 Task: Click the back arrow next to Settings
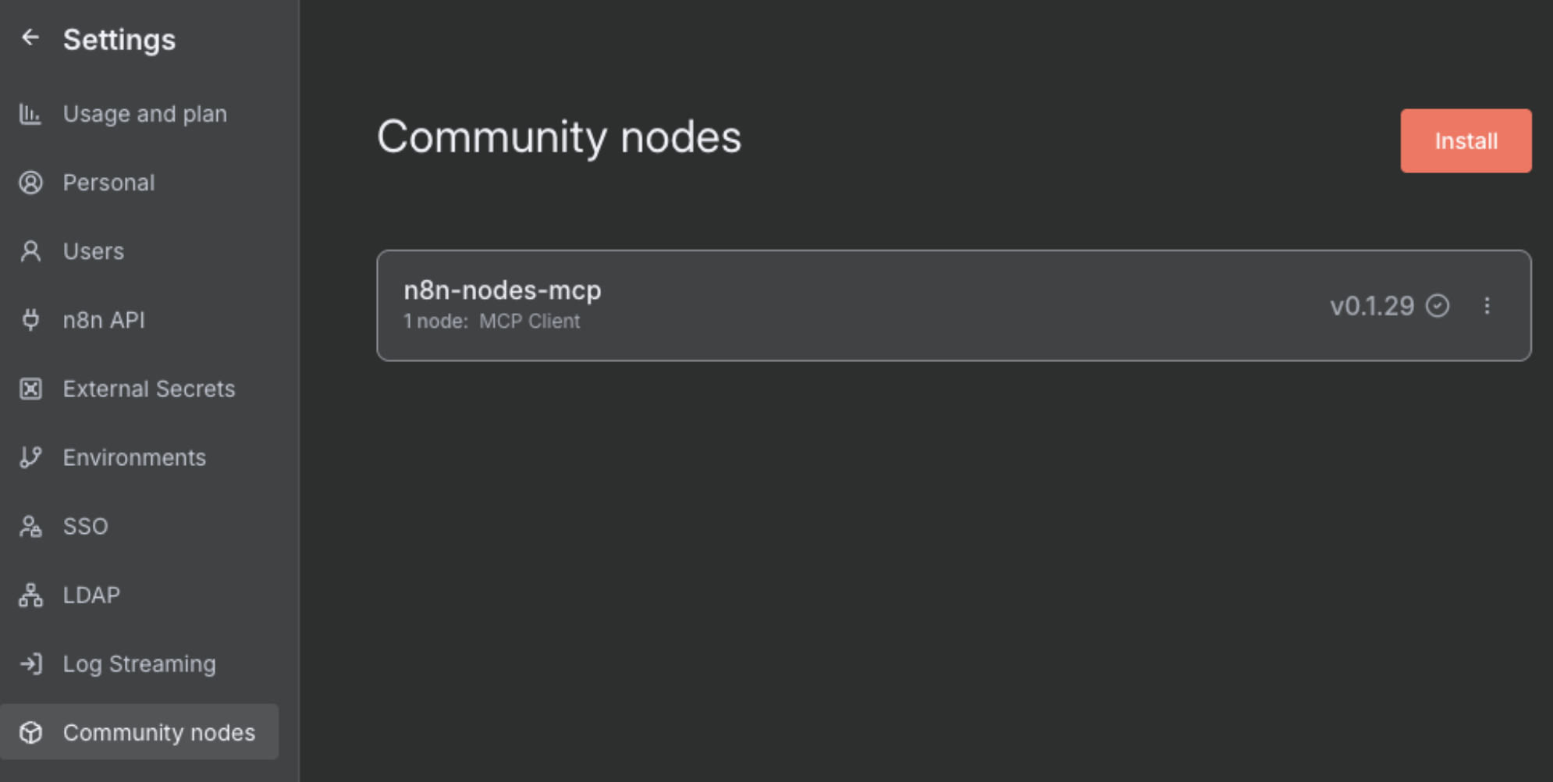30,37
